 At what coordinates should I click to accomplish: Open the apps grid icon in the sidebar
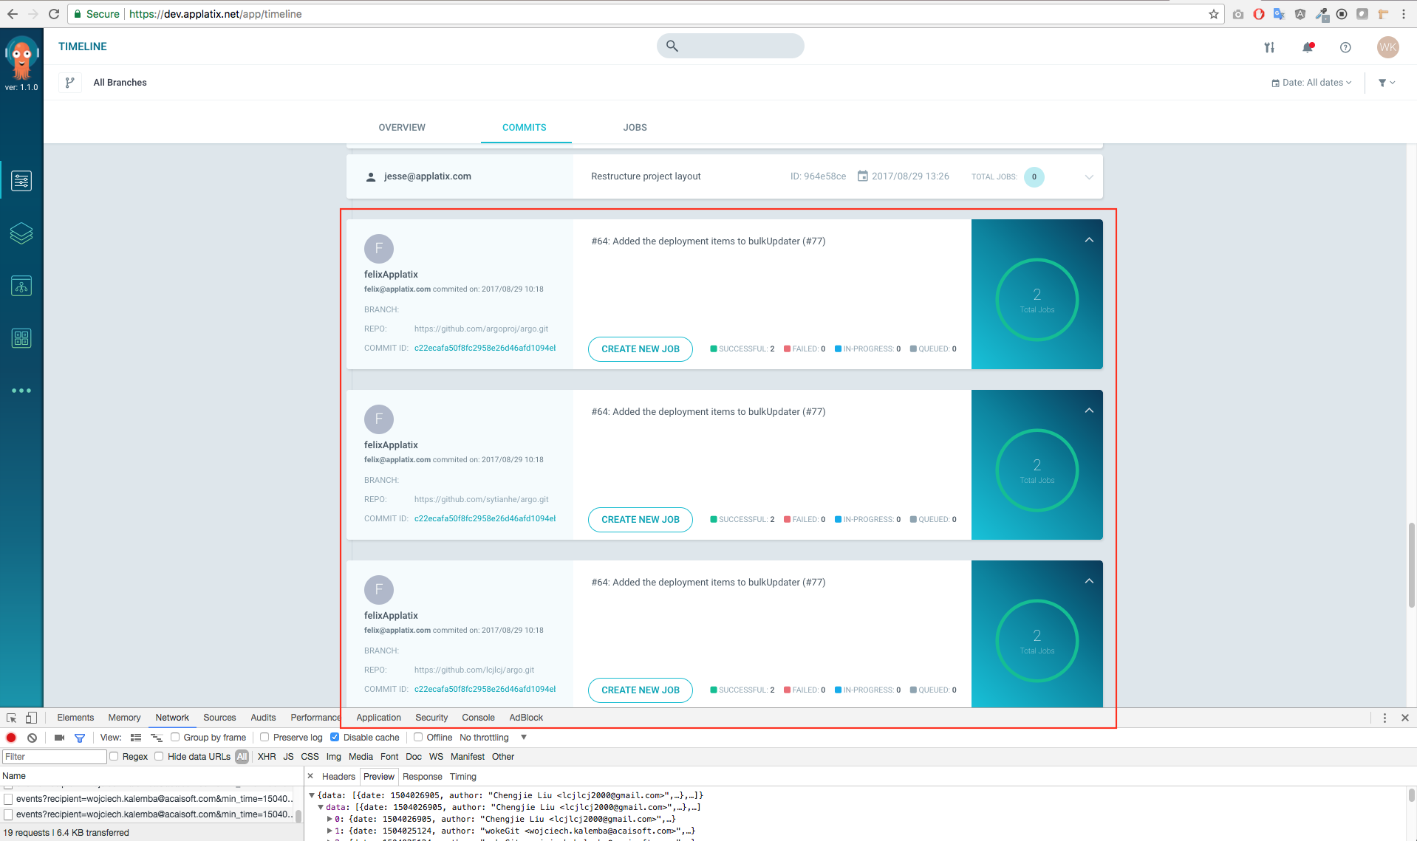[x=21, y=337]
